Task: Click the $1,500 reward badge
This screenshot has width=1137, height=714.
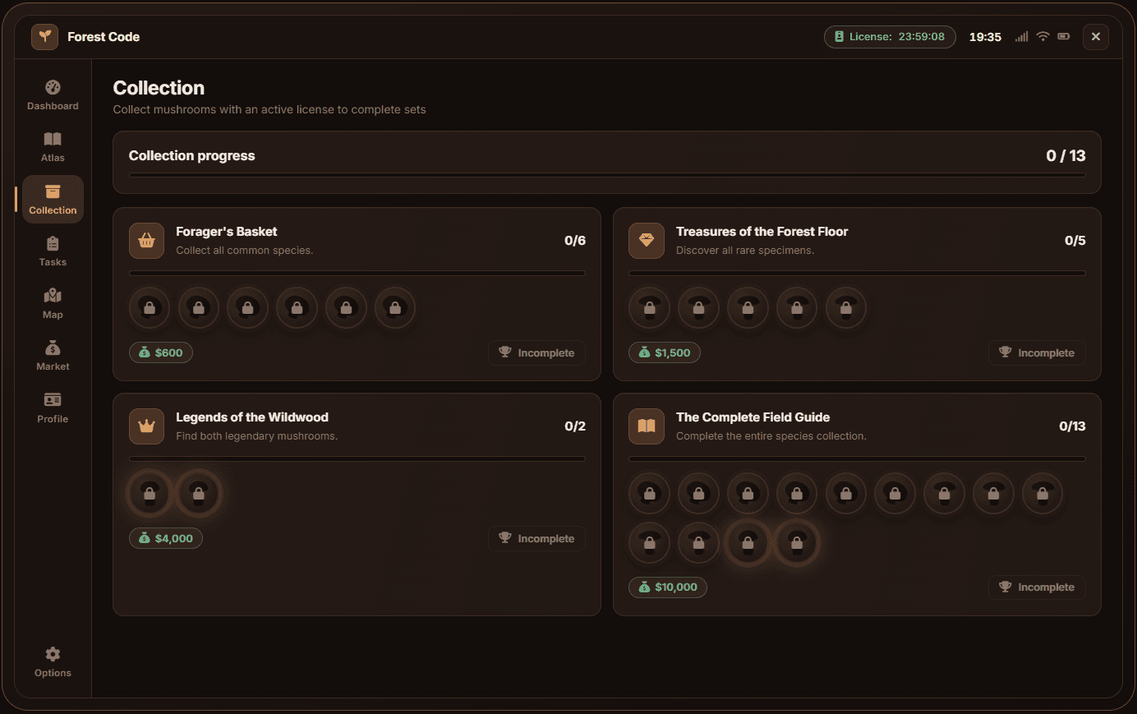Action: [x=665, y=352]
